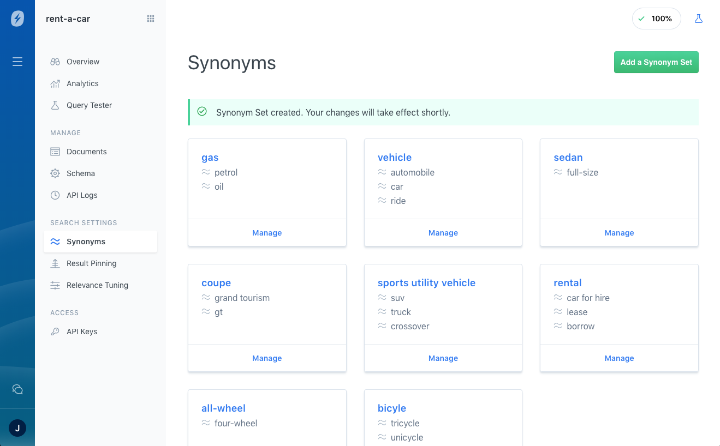Screen dimensions: 720x446
Task: Open the hamburger menu in blue sidebar
Action: pos(17,62)
